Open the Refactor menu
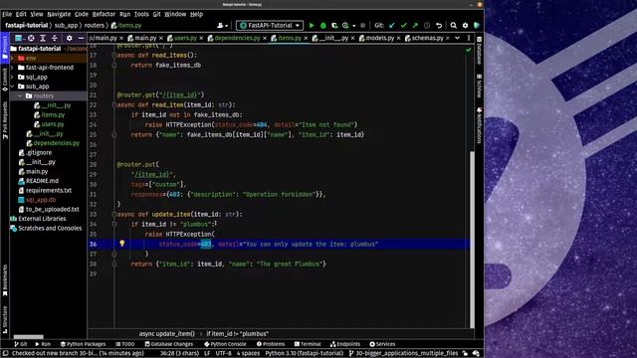The width and height of the screenshot is (637, 358). [x=104, y=14]
